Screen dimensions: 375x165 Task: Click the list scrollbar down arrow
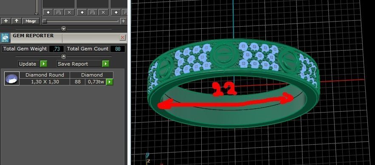click(37, 14)
